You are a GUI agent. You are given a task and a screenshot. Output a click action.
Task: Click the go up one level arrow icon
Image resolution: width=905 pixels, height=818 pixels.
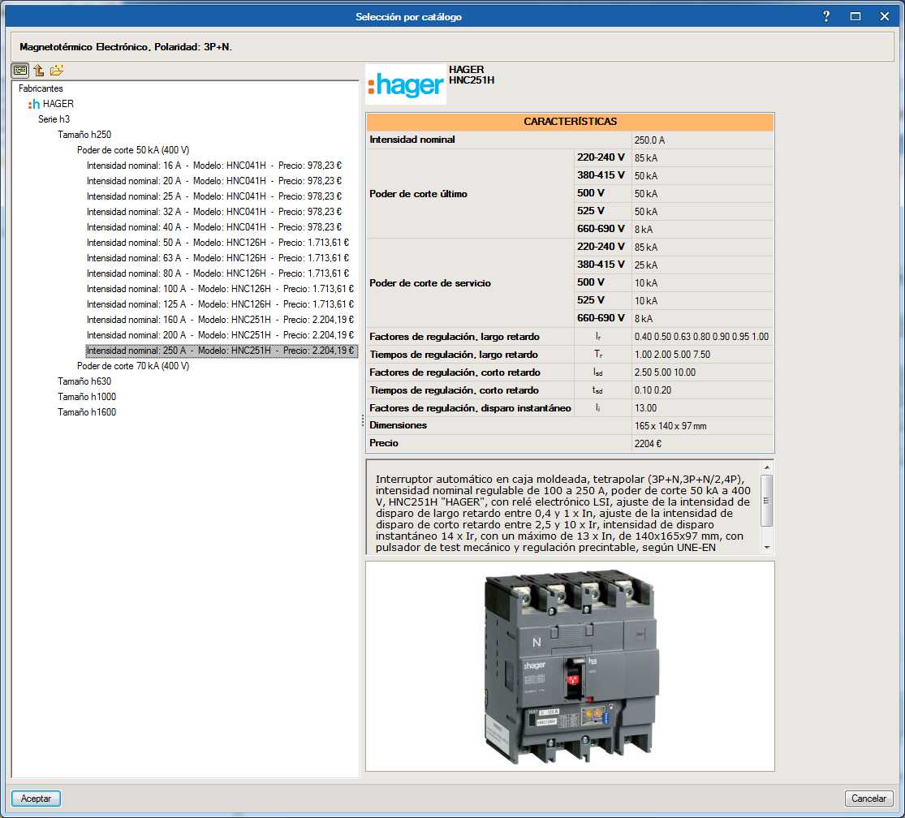(39, 71)
